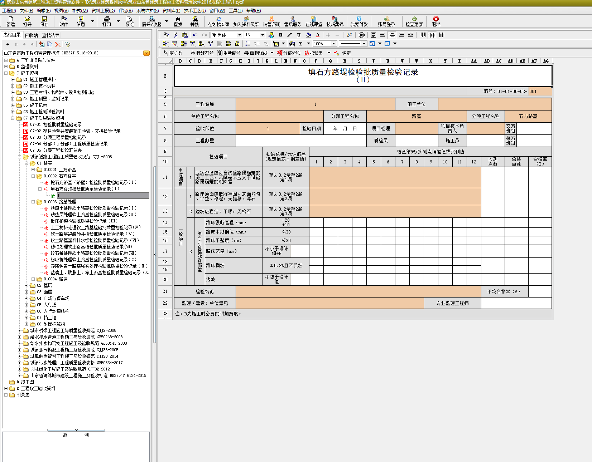
Task: Click the 账号登录 toolbar button
Action: click(386, 21)
